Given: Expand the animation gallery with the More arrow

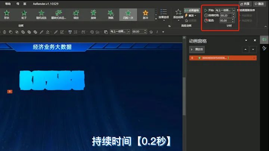Looking at the screenshot, I should click(156, 19).
